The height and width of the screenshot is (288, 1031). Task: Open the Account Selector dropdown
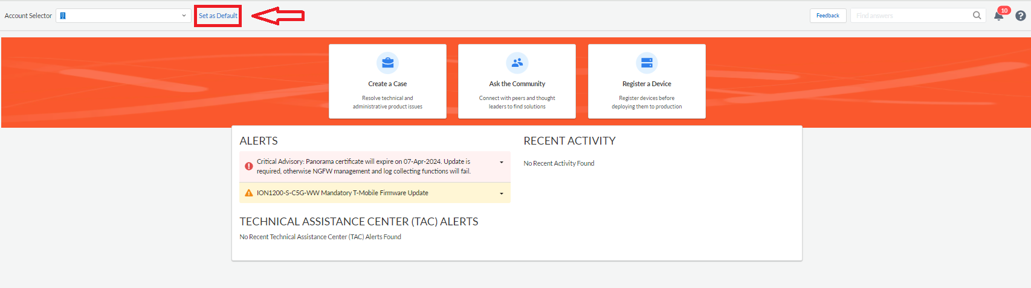pos(124,16)
